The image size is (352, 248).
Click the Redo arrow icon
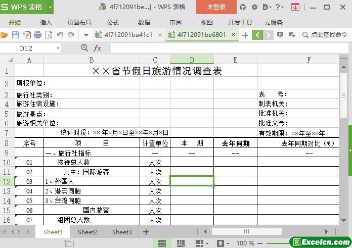71,35
